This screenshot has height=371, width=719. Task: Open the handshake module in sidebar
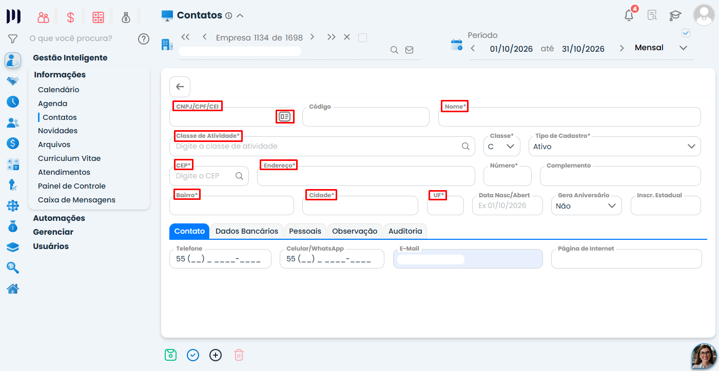coord(13,81)
